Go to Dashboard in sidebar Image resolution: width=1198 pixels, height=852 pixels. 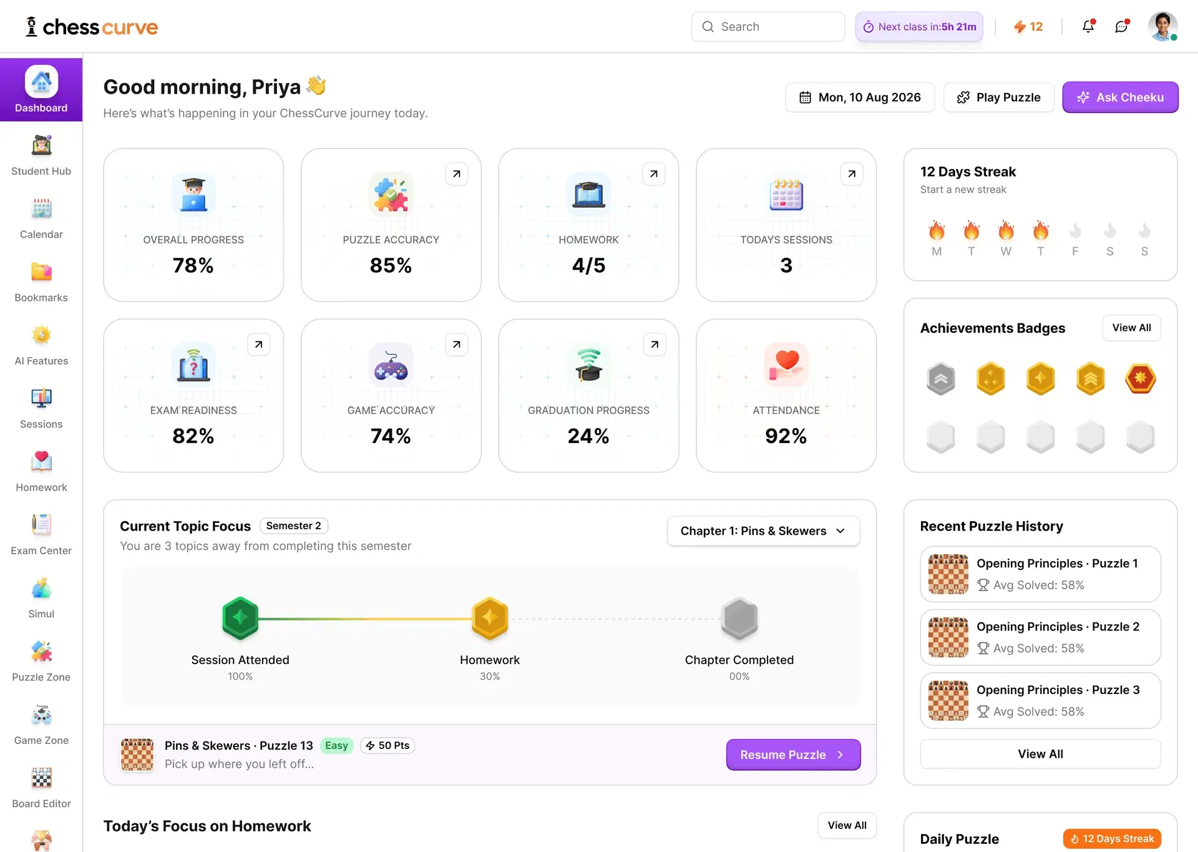(41, 90)
